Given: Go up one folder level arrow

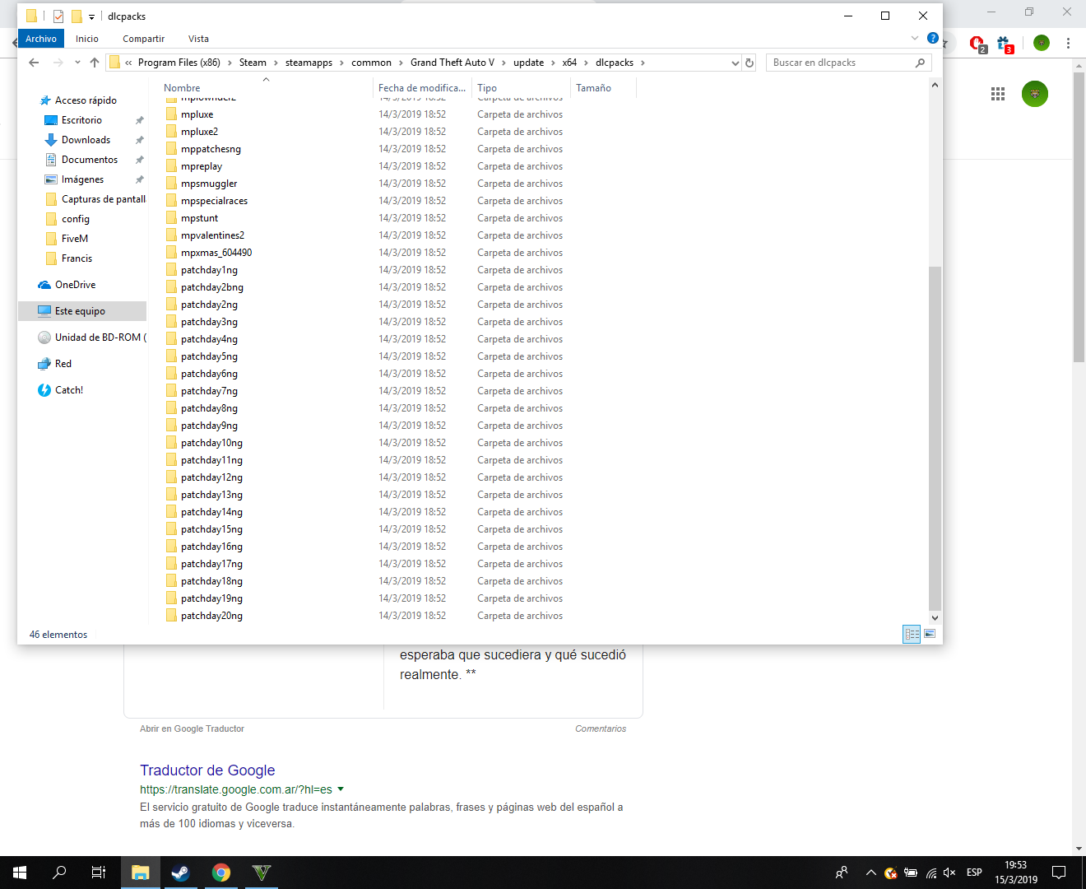Looking at the screenshot, I should (95, 63).
